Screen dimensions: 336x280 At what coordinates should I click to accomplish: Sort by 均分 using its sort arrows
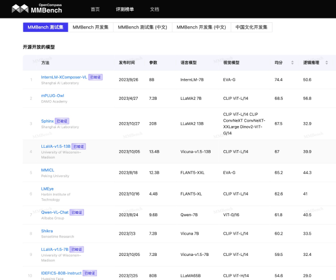point(292,63)
